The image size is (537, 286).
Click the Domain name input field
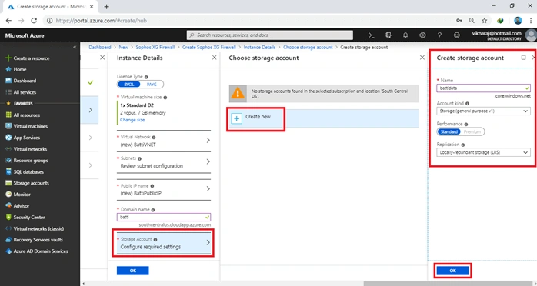pos(164,218)
